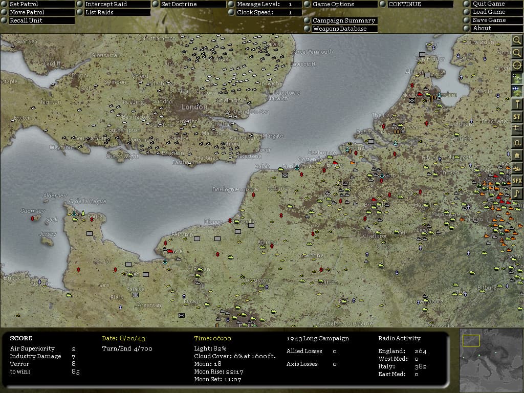Toggle sound effects with the SFX icon

coord(517,181)
